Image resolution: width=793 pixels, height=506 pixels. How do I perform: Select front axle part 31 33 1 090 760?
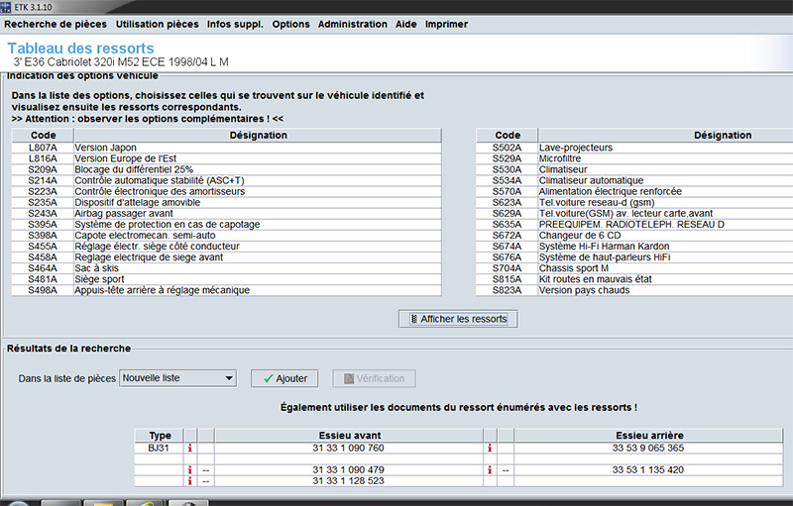(x=349, y=448)
